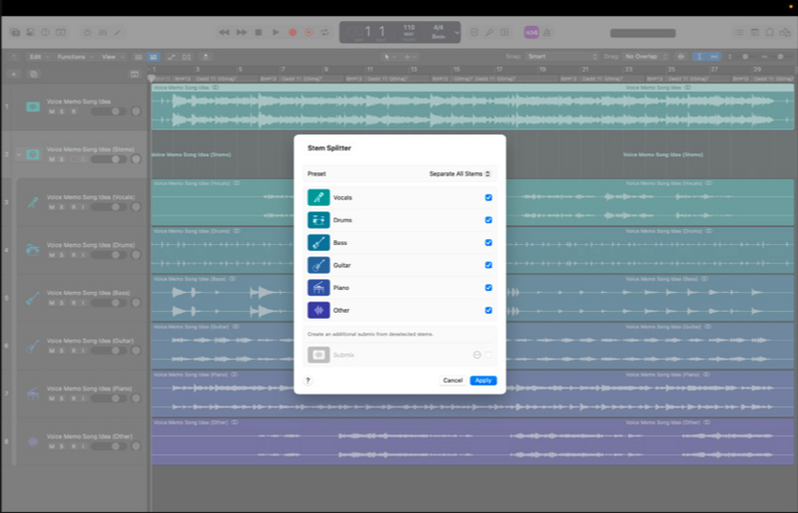Click the Bass guitar stem icon
The width and height of the screenshot is (798, 513).
(318, 243)
